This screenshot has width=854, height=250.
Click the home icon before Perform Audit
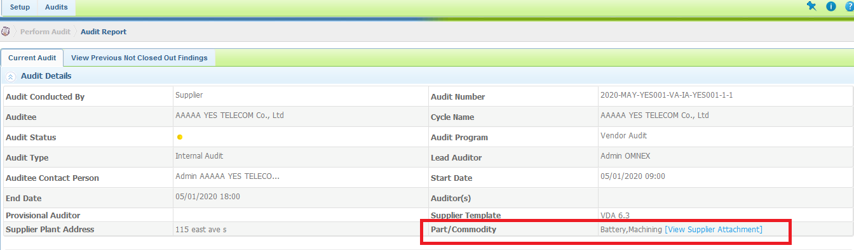6,32
